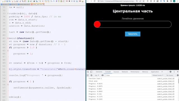This screenshot has height=101, width=179.
Task: Start macro recording with the record icon
Action: [67, 1]
